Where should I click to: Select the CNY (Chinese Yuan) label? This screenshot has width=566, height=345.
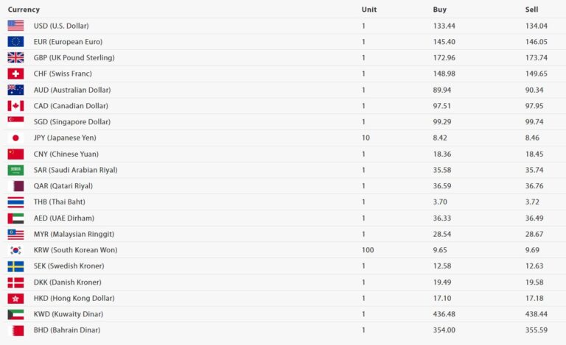66,154
